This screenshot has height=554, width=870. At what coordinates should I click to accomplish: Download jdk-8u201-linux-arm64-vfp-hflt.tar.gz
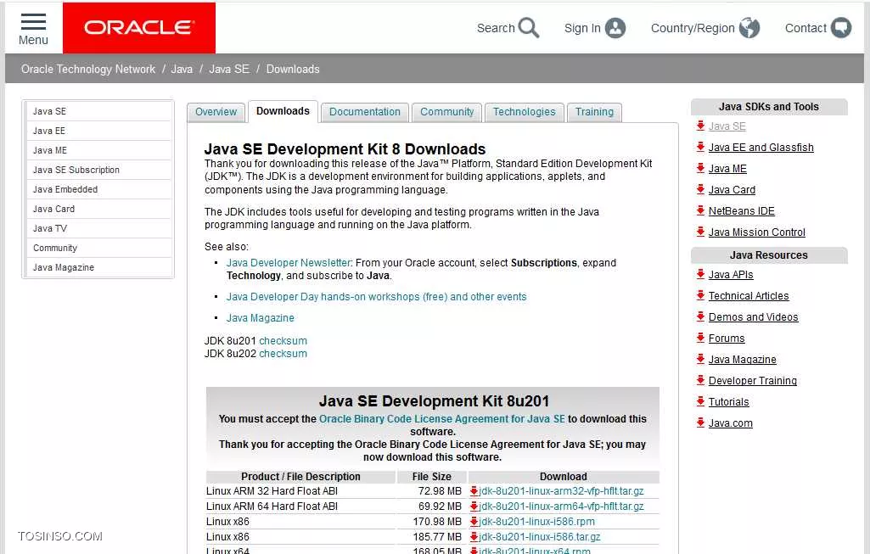click(x=562, y=506)
